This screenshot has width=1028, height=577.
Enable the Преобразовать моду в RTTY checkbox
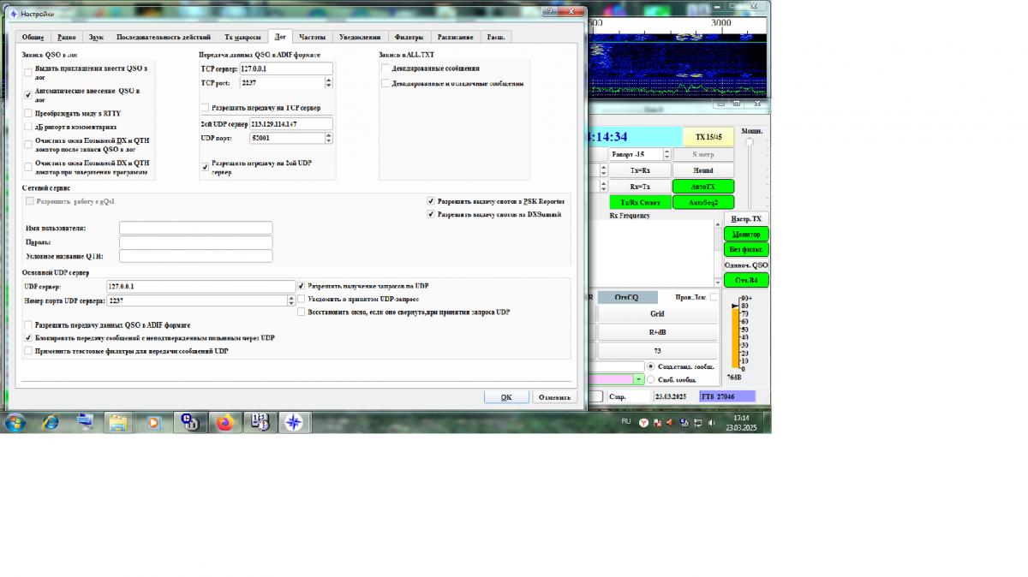click(28, 113)
